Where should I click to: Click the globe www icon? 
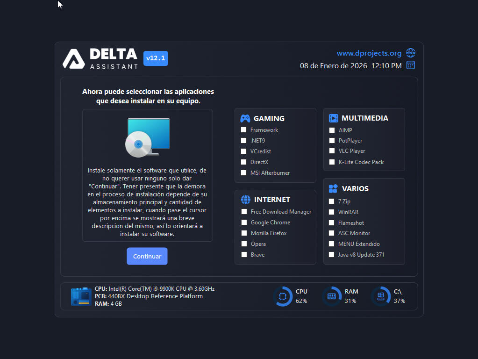410,53
